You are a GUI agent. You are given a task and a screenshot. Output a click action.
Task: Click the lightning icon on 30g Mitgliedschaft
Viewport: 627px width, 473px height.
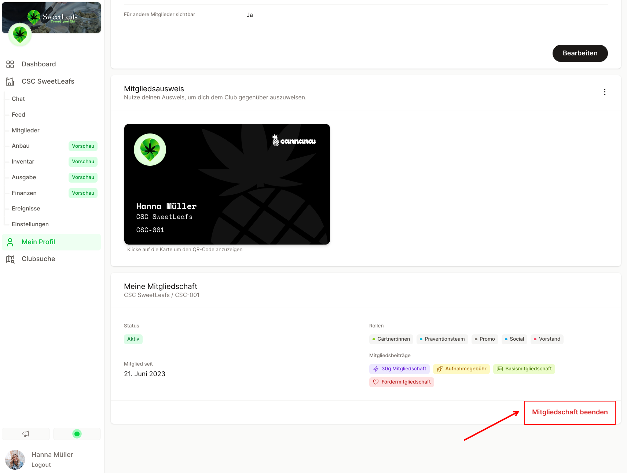376,369
